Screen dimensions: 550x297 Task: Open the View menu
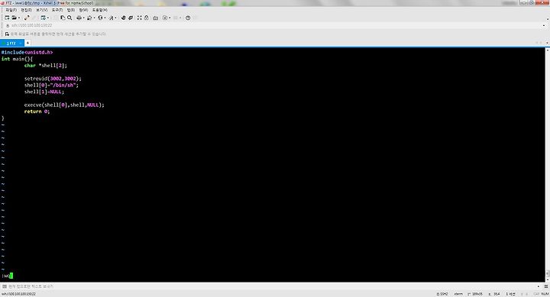(x=42, y=10)
